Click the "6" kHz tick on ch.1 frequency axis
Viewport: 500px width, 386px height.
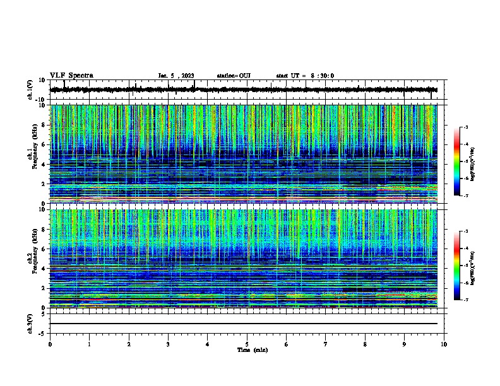point(44,145)
